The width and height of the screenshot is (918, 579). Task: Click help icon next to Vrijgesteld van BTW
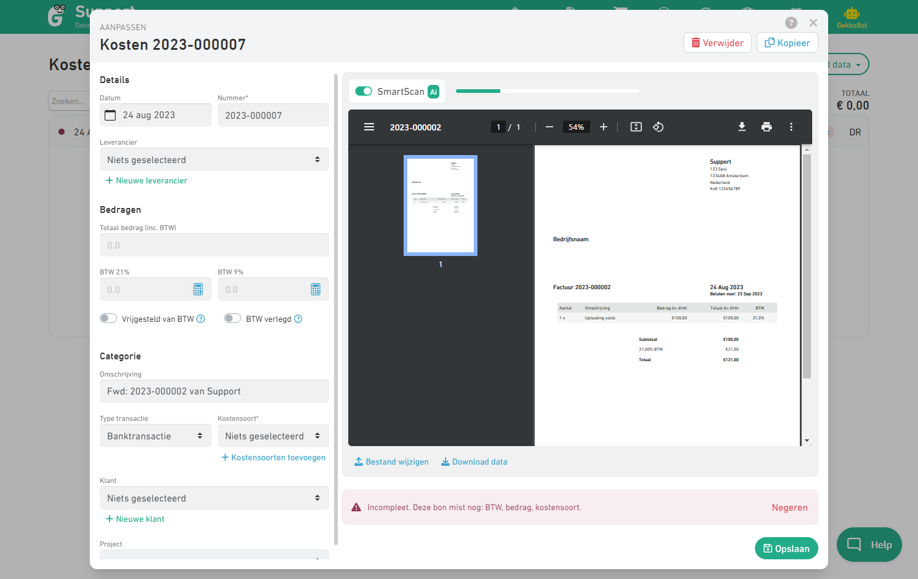click(x=201, y=319)
